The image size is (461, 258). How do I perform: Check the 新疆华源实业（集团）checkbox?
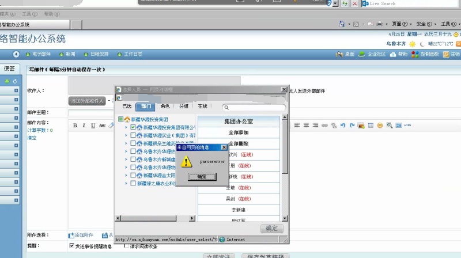tap(133, 135)
